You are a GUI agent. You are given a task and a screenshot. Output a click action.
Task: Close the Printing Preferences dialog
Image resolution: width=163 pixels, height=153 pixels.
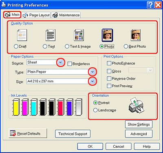[x=158, y=5]
